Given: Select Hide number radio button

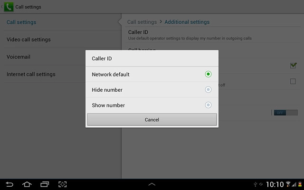Looking at the screenshot, I should coord(208,90).
